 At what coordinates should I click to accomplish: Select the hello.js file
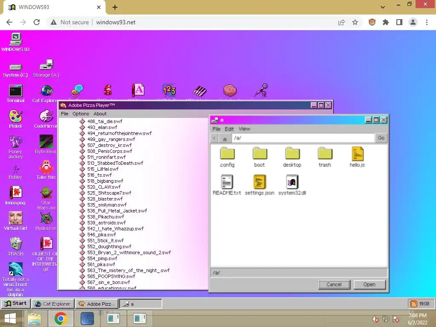(x=357, y=157)
